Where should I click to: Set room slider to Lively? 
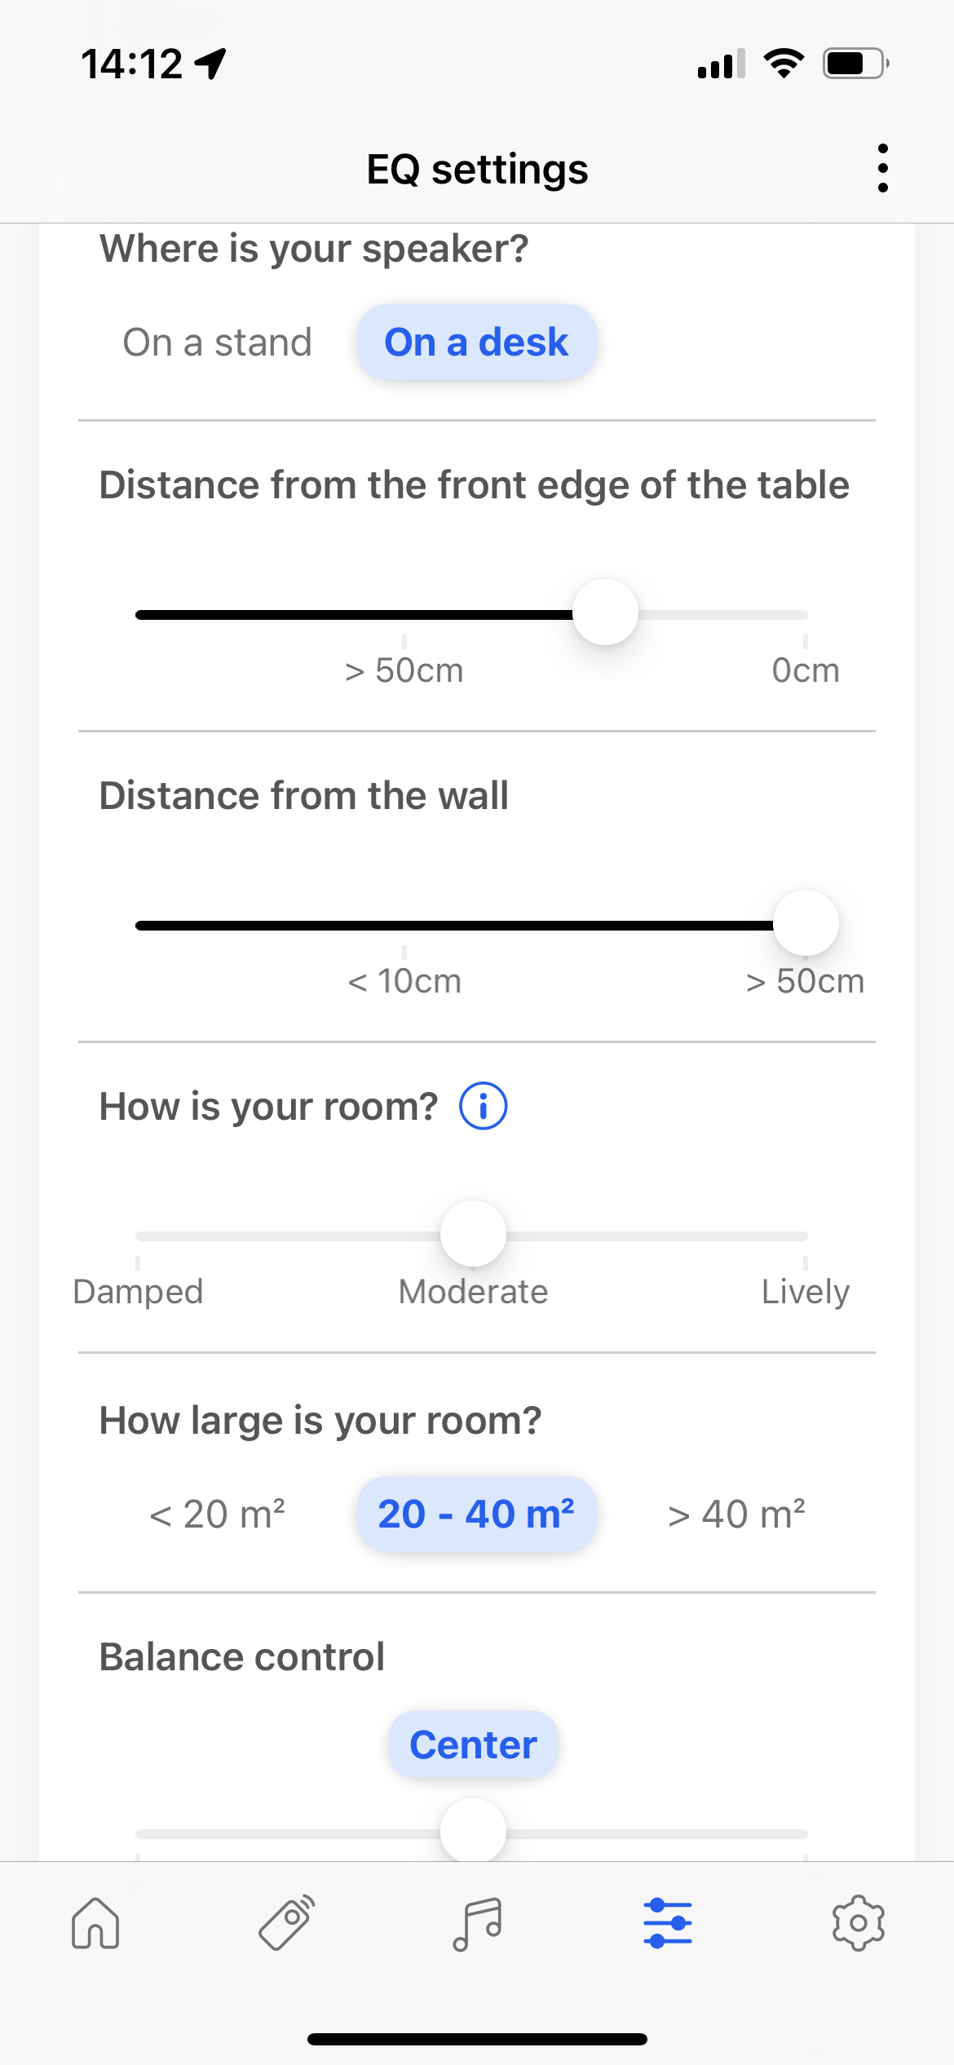[805, 1236]
